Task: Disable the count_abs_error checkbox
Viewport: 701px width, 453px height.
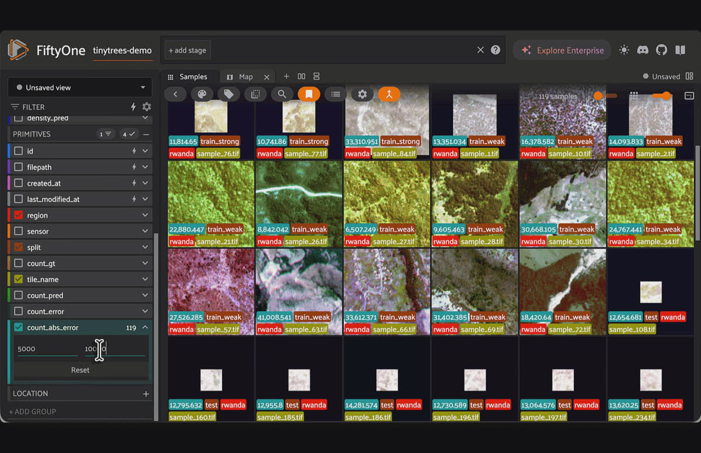Action: point(19,327)
